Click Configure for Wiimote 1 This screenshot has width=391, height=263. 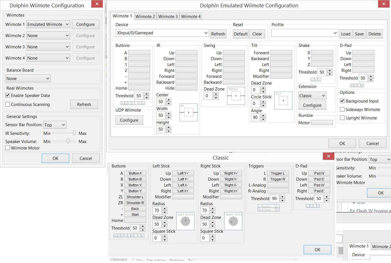point(86,24)
